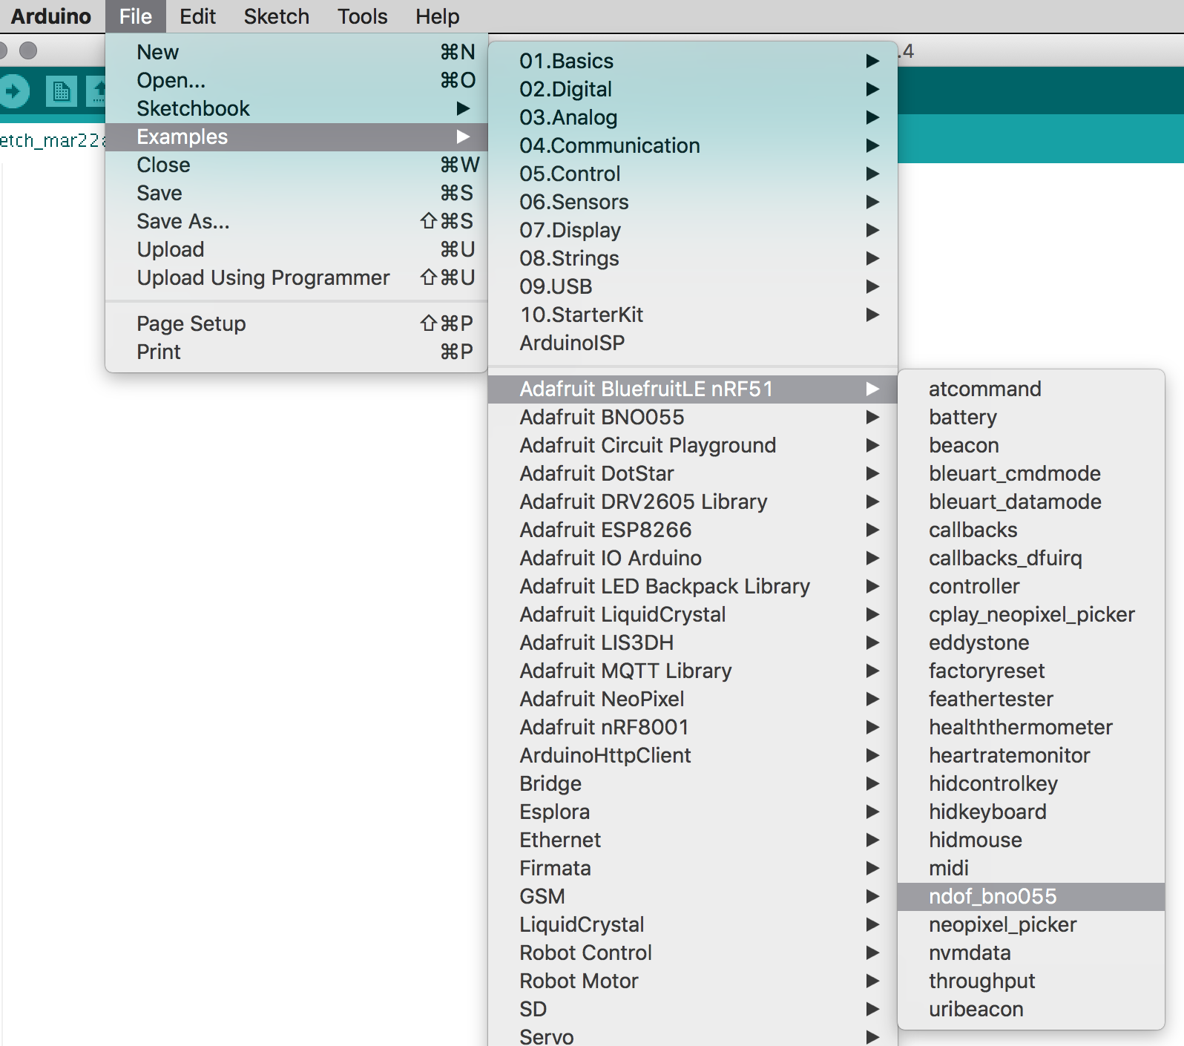Image resolution: width=1184 pixels, height=1046 pixels.
Task: Open the beacon example sketch
Action: click(x=1031, y=445)
